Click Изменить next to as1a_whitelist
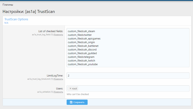This screenshot has width=193, height=109. click(58, 92)
